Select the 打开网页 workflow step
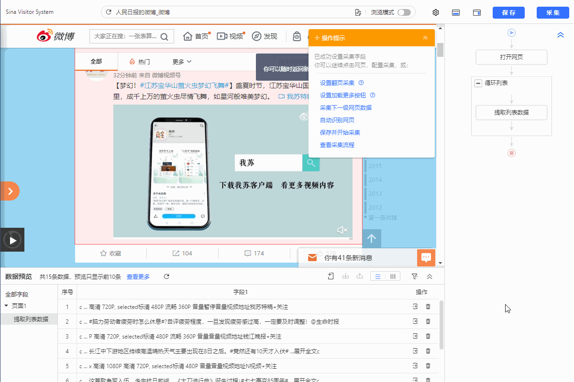Screen dimensions: 574x382 pyautogui.click(x=511, y=57)
